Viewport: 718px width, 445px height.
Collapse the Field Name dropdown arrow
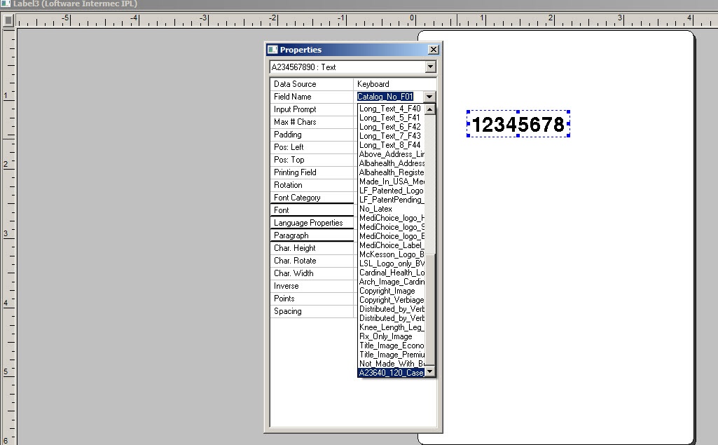(x=429, y=97)
